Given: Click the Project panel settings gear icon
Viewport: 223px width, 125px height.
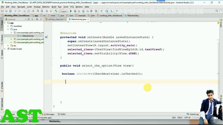Looking at the screenshot, I should tap(37, 19).
